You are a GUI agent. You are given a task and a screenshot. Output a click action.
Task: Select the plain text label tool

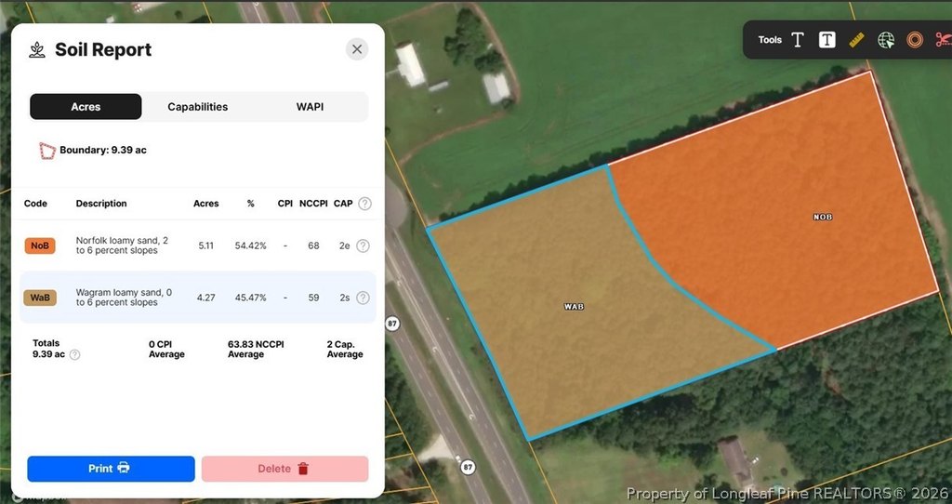[x=798, y=40]
